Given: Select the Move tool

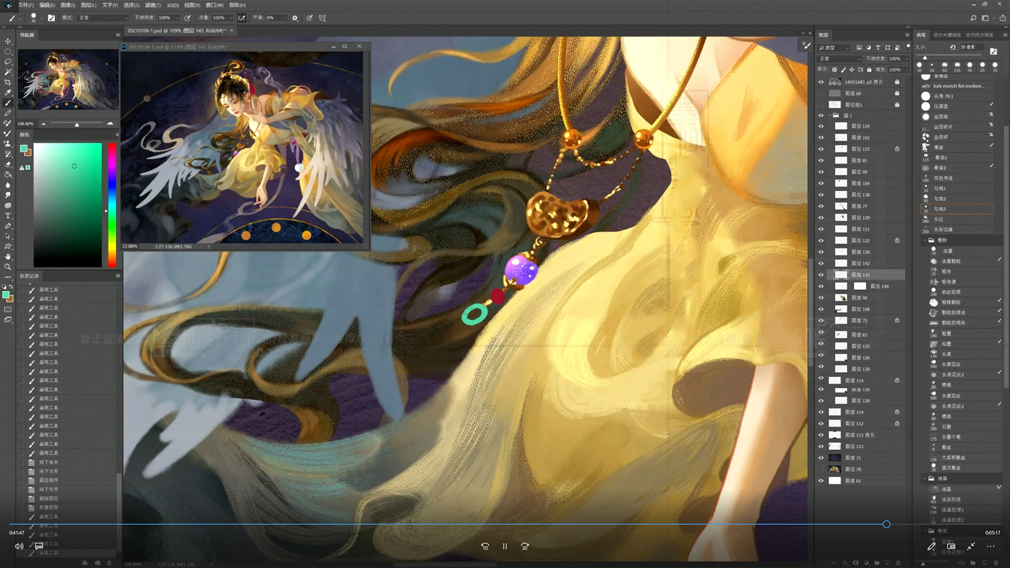Looking at the screenshot, I should point(8,41).
